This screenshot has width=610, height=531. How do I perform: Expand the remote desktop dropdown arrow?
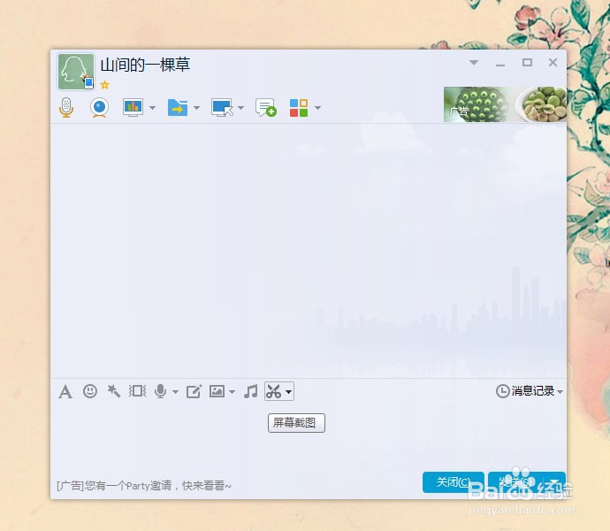pos(241,108)
